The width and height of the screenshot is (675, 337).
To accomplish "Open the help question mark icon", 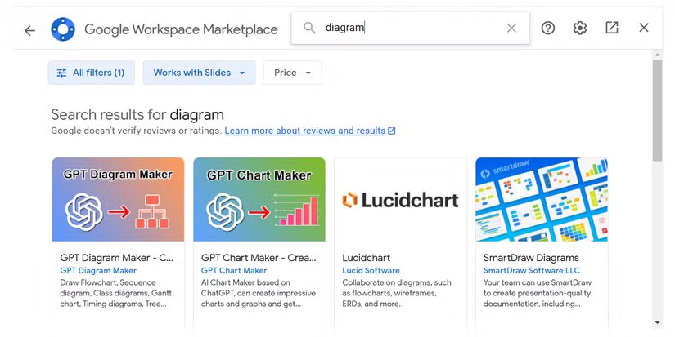I will (548, 28).
